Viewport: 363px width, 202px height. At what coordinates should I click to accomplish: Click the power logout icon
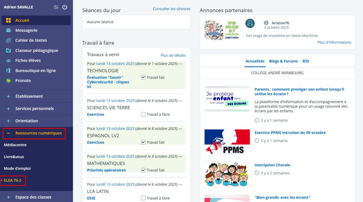(65, 7)
